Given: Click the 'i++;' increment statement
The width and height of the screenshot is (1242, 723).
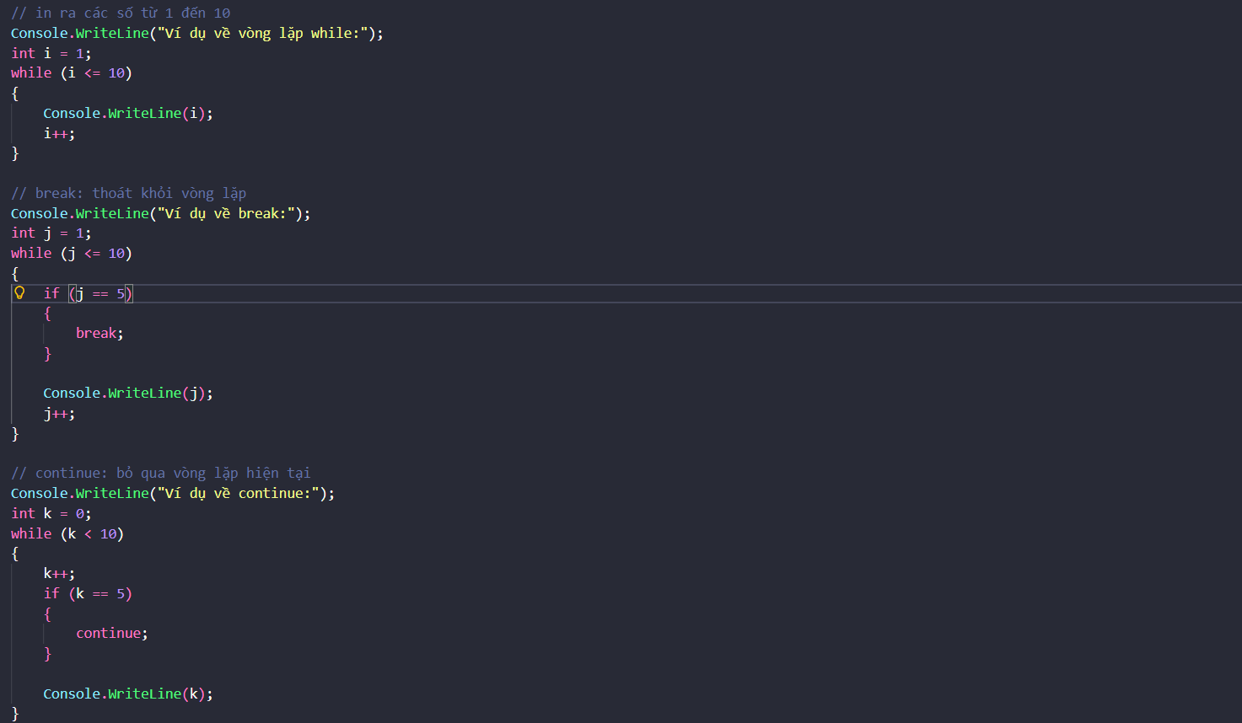Looking at the screenshot, I should pyautogui.click(x=59, y=134).
